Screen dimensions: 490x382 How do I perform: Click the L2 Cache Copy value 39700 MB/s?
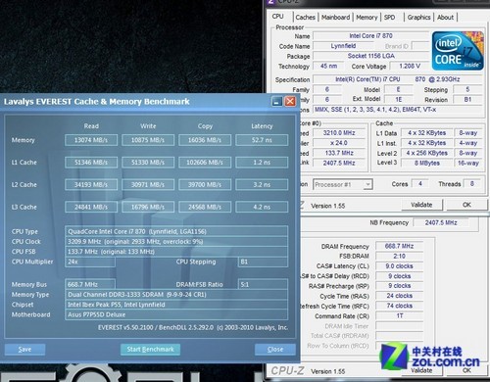(205, 184)
